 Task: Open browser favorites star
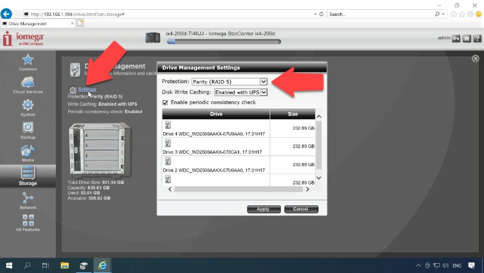point(462,14)
